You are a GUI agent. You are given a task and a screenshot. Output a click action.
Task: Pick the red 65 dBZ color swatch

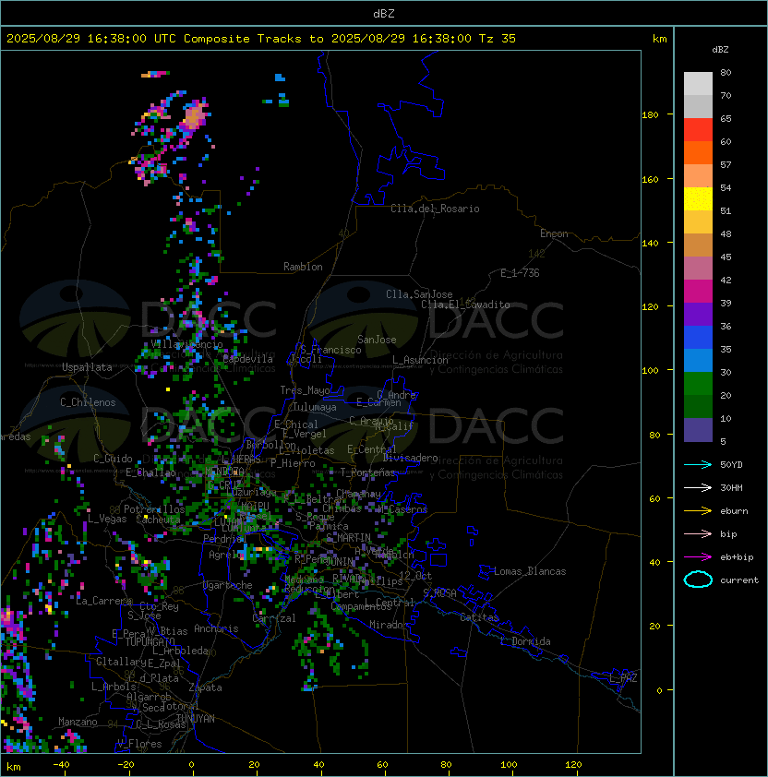pyautogui.click(x=698, y=130)
